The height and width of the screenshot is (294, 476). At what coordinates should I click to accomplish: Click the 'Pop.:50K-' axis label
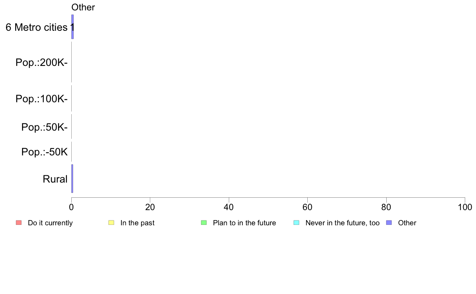44,127
